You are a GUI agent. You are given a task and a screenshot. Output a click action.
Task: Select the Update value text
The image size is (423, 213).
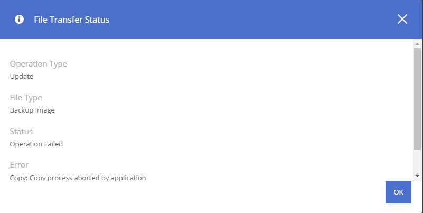(x=22, y=76)
